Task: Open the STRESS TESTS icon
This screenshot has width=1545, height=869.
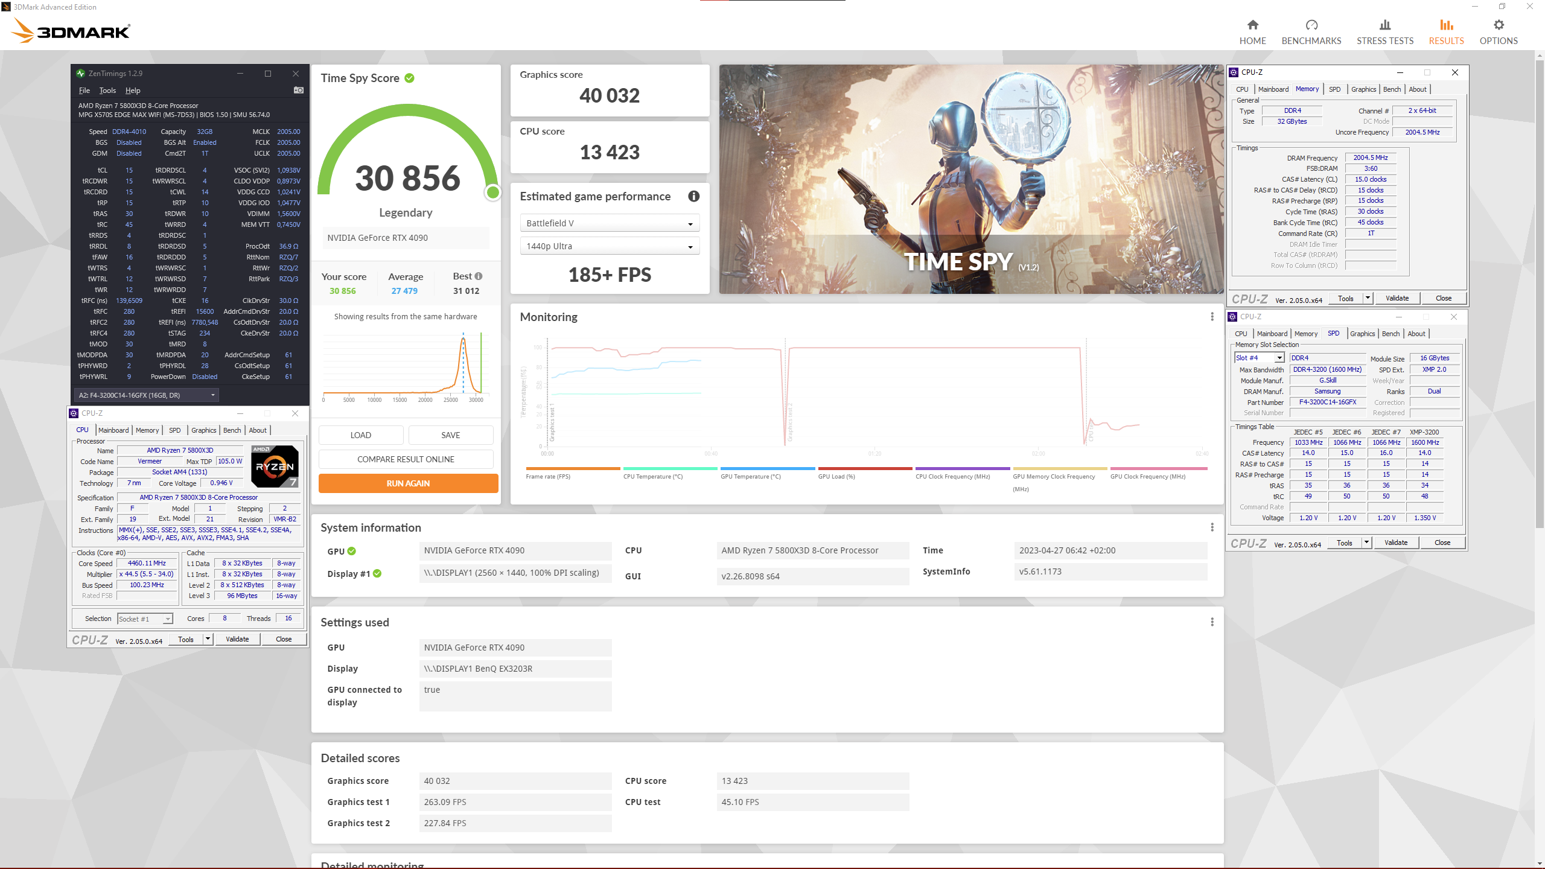Action: [x=1384, y=25]
